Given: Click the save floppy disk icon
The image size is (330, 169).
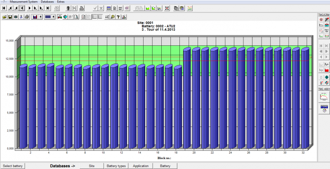Looking at the screenshot, I should click(x=10, y=17).
